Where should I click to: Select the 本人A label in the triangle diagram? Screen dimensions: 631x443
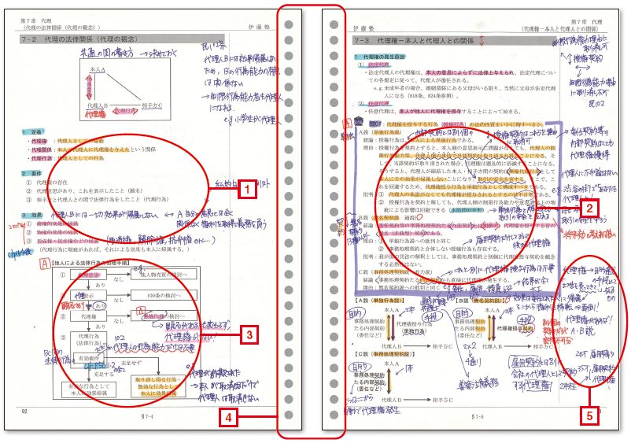(x=98, y=70)
